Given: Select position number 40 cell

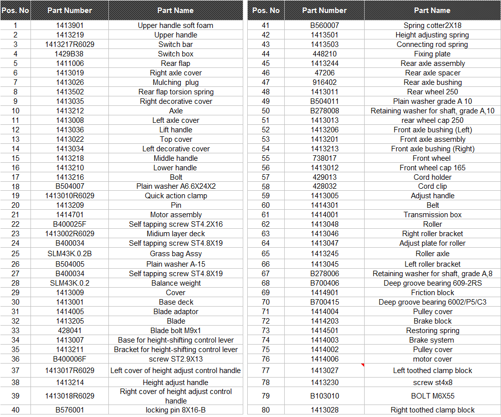Looking at the screenshot, I should (x=15, y=410).
